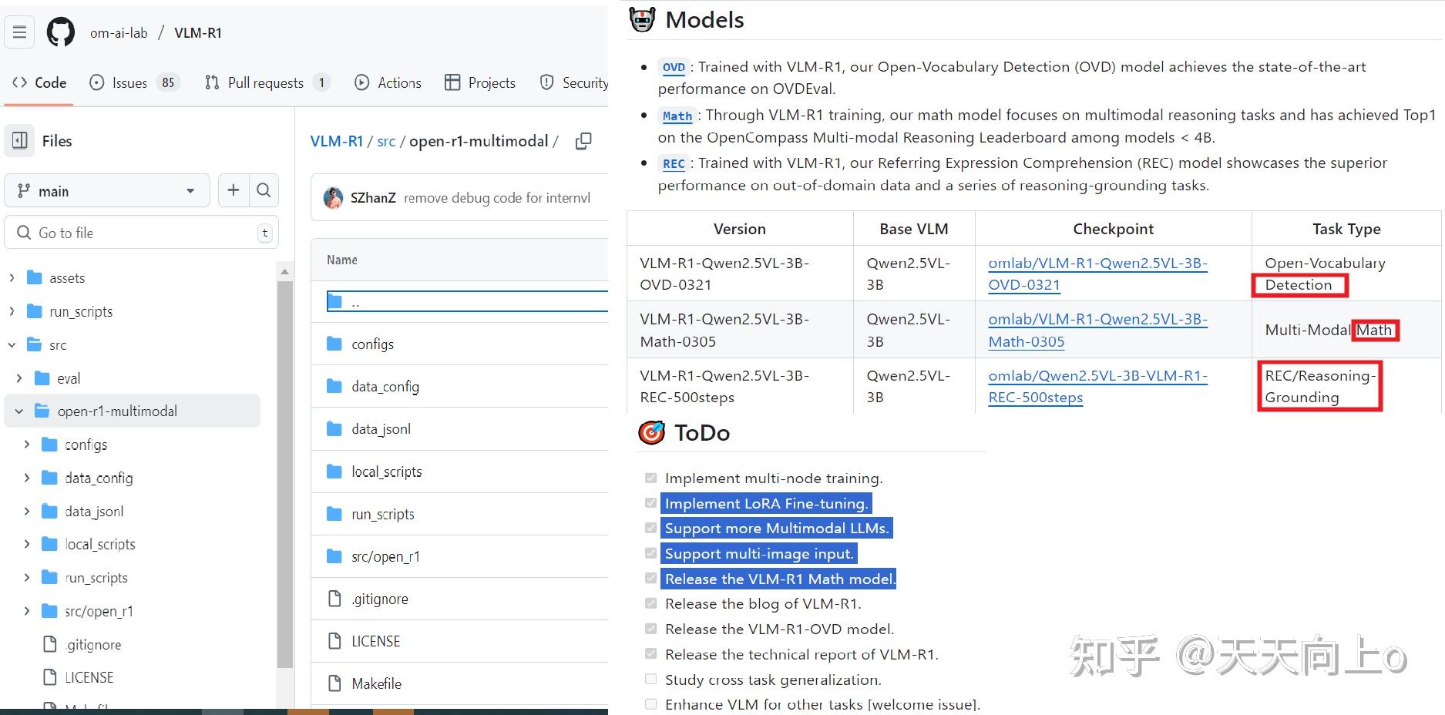Click the GitHub logo icon
This screenshot has width=1445, height=715.
[x=61, y=32]
